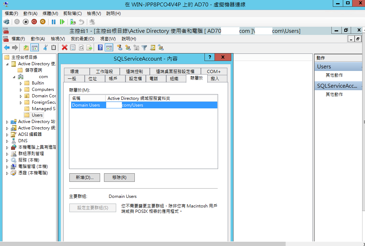
Task: Switch to the COM+ tab
Action: [x=214, y=71]
